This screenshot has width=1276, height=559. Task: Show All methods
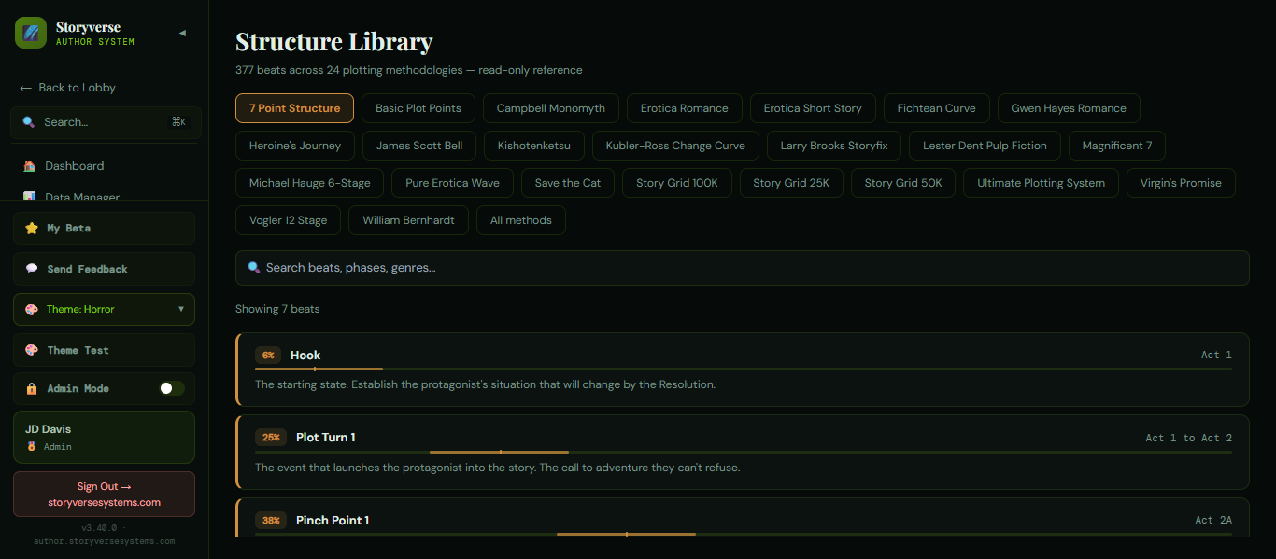521,220
